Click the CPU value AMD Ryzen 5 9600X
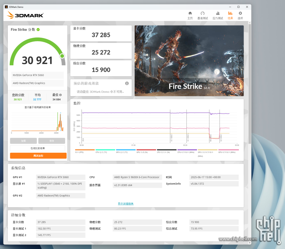Viewport: 285px width, 249px height. pos(137,177)
